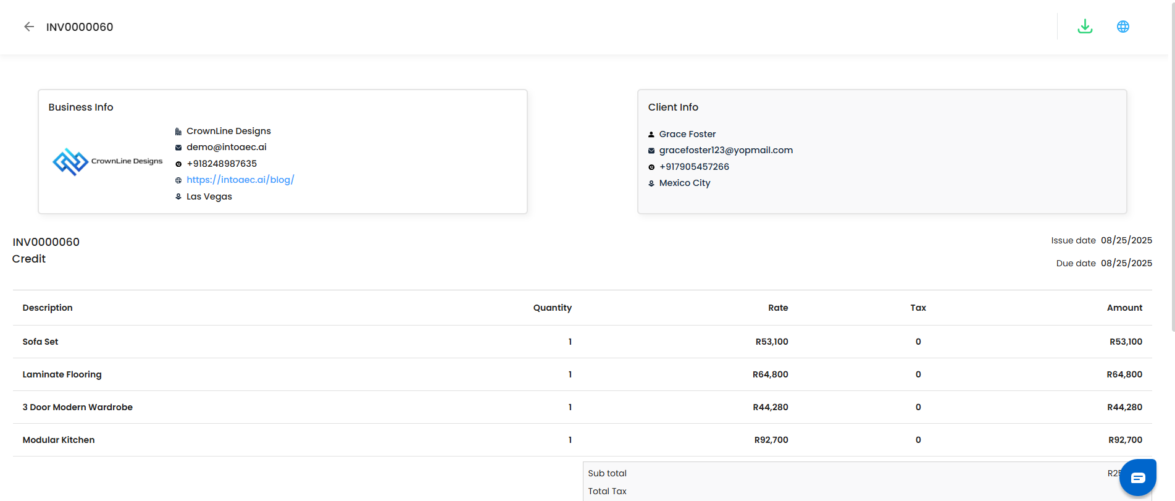The image size is (1175, 501).
Task: Click the Description column header
Action: point(48,308)
